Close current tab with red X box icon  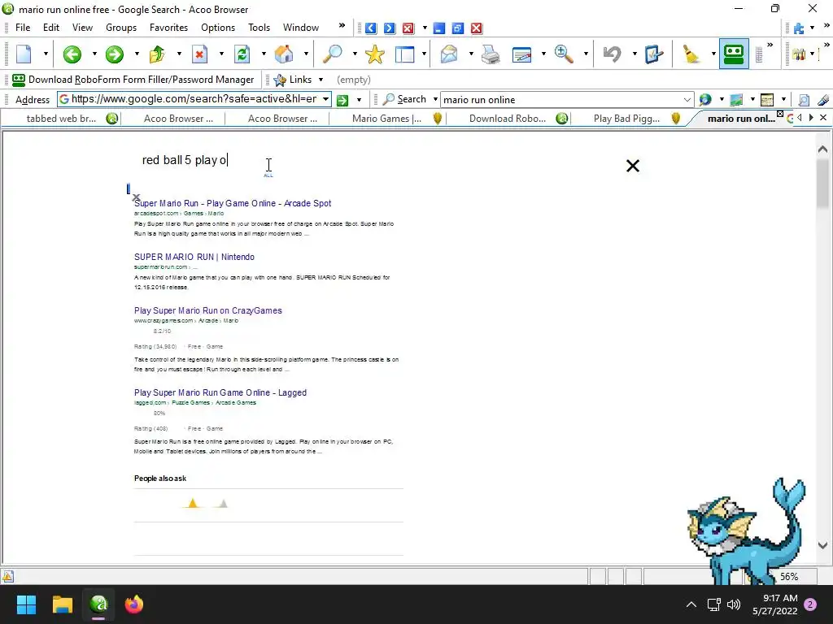(408, 28)
